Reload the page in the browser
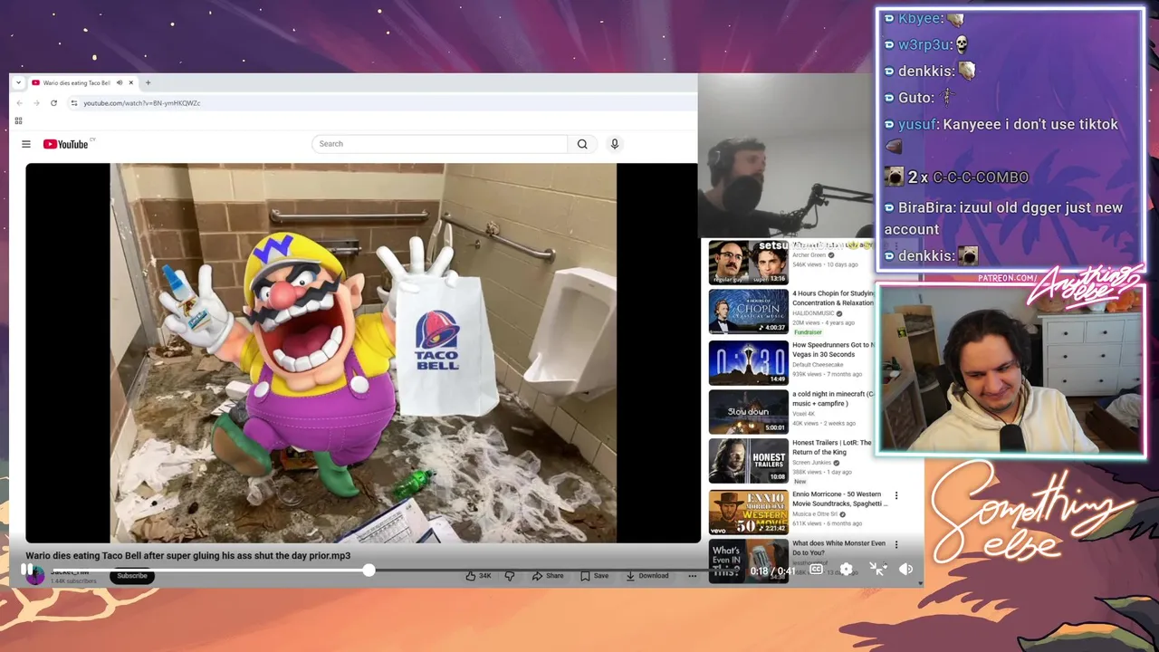This screenshot has height=652, width=1159. point(53,103)
